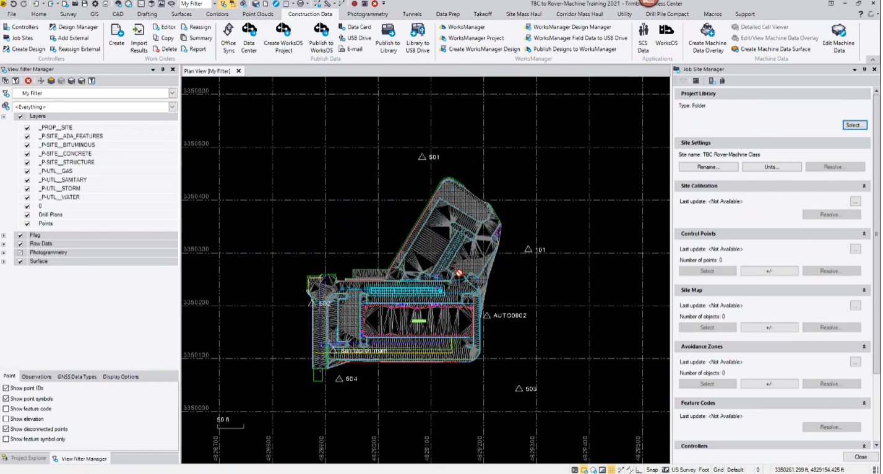
Task: Select the SCS Data application icon
Action: [x=643, y=37]
